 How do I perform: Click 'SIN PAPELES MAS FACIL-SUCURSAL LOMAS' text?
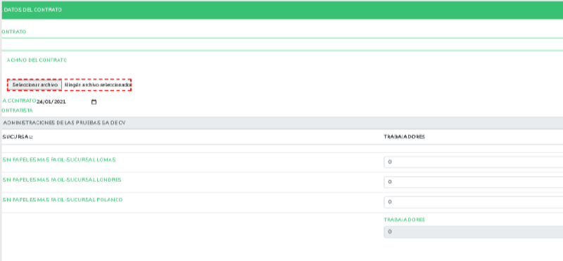point(59,160)
